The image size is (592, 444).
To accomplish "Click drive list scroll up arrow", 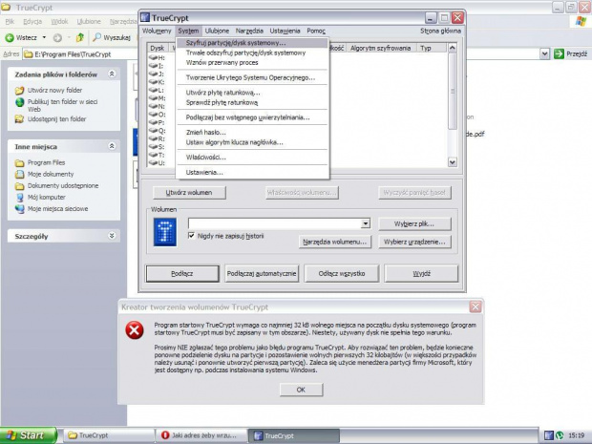I will tap(452, 48).
